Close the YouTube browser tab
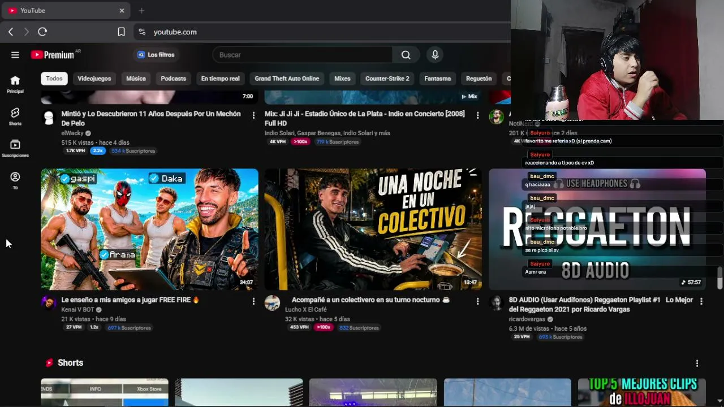 point(122,11)
